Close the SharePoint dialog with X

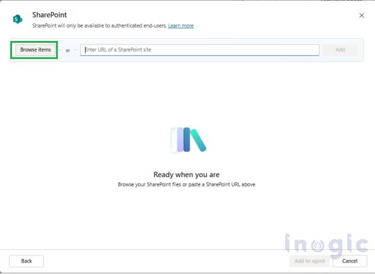coord(361,16)
